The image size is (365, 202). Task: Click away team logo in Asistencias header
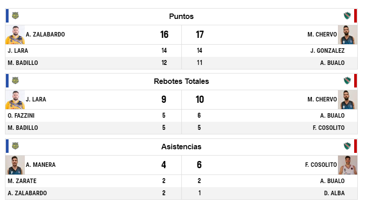coord(347,146)
